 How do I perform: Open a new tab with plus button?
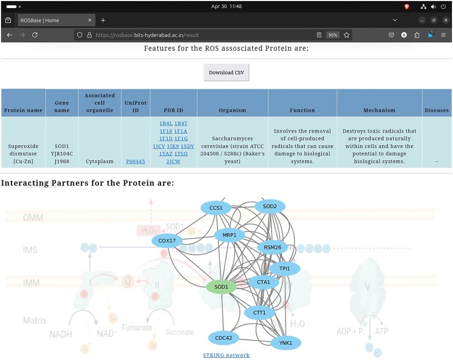click(x=103, y=20)
